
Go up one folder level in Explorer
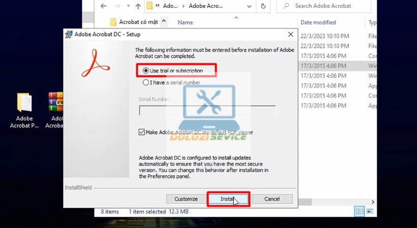138,6
